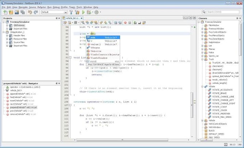244x148 pixels.
Task: Open the Refactor menu
Action: 42,7
